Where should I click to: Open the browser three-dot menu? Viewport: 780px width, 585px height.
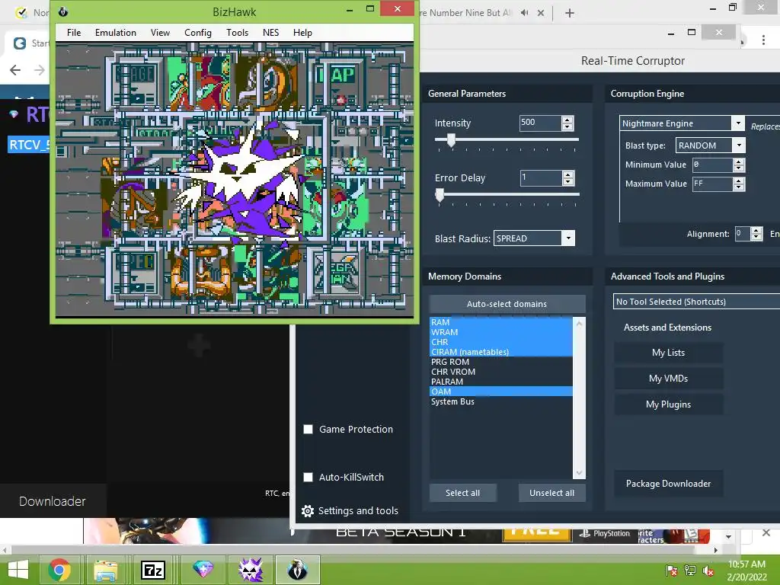pyautogui.click(x=763, y=40)
